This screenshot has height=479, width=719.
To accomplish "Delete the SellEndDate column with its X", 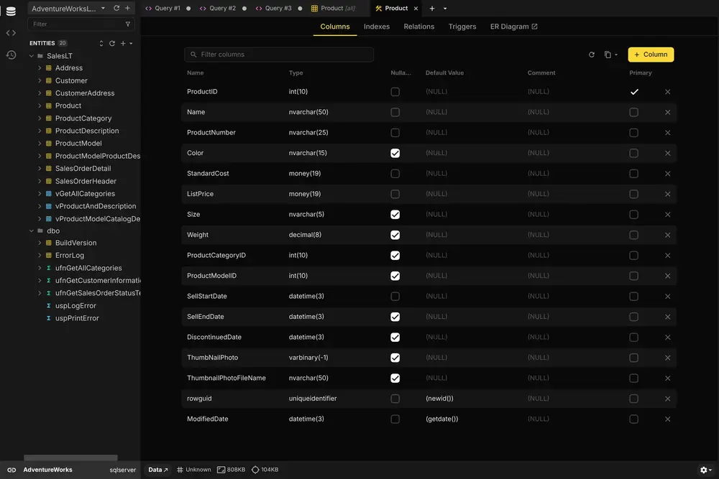I will [x=668, y=317].
